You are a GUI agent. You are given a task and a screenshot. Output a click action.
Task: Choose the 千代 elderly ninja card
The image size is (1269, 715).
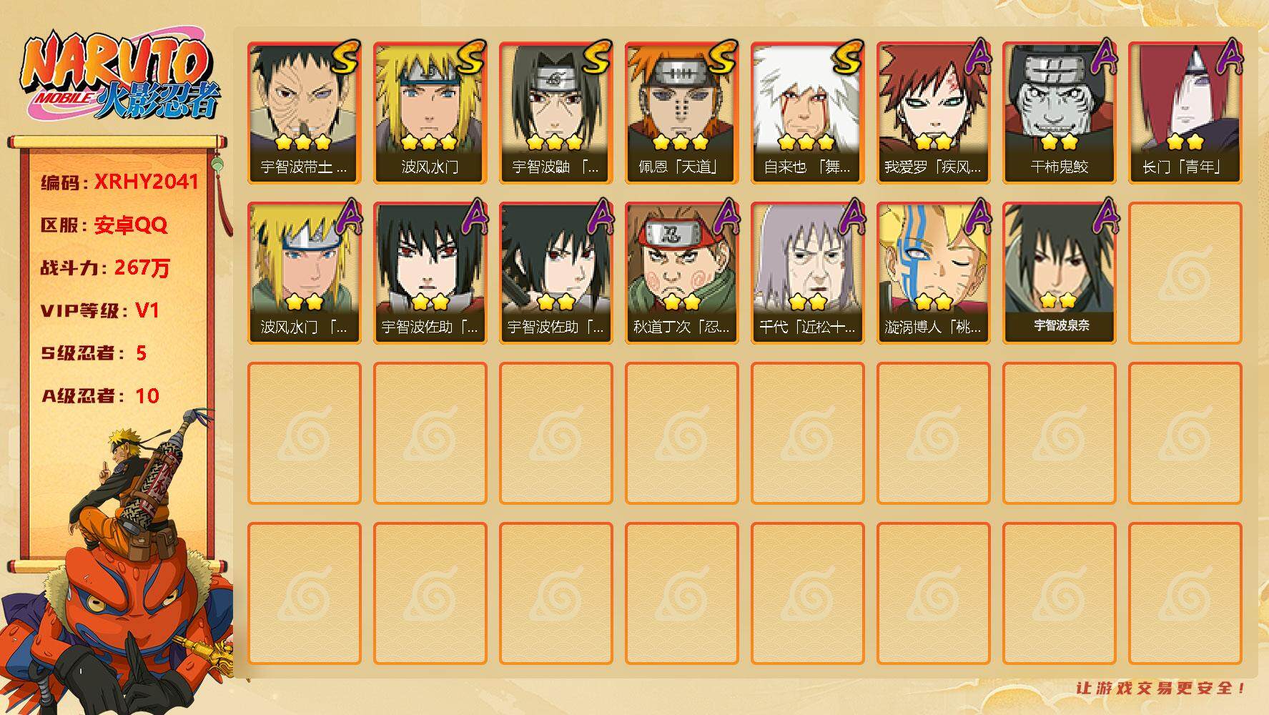[x=807, y=273]
